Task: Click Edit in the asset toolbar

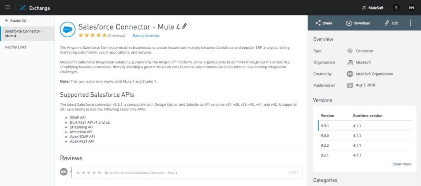Action: coord(391,23)
